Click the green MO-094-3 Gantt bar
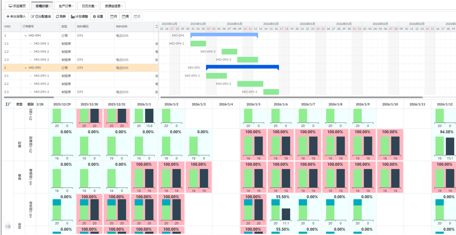This screenshot has width=456, height=235. tap(248, 60)
